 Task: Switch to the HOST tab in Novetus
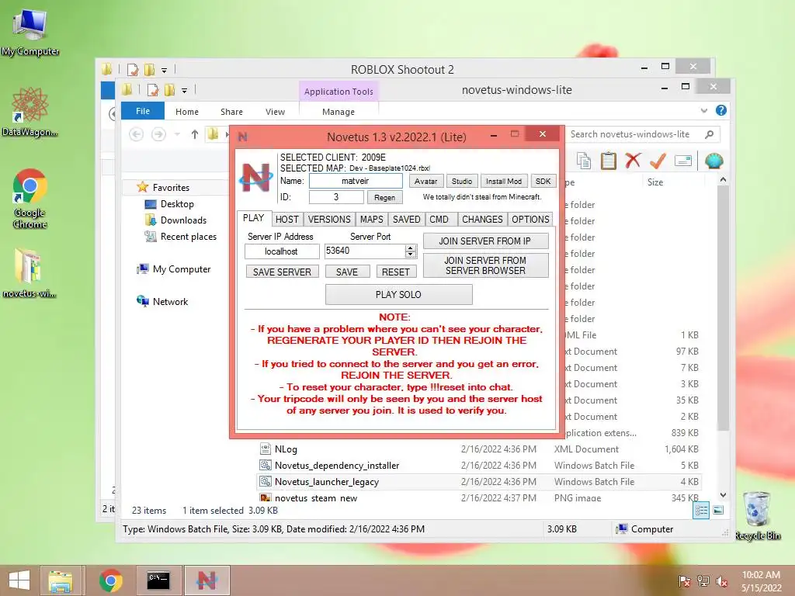(287, 220)
